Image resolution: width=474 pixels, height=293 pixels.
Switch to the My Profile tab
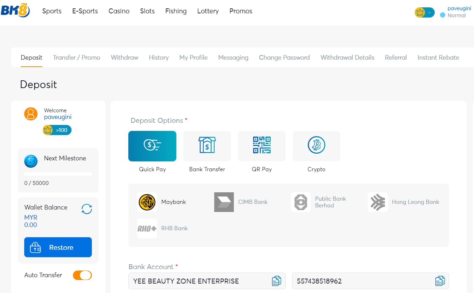click(x=194, y=58)
